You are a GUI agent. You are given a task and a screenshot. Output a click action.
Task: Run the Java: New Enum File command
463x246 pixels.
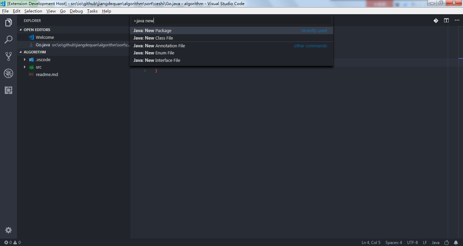pyautogui.click(x=231, y=53)
